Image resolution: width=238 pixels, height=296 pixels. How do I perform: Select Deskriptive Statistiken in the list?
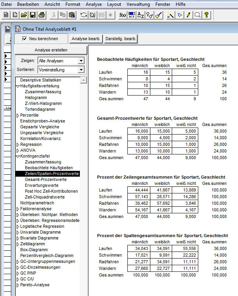[41, 80]
